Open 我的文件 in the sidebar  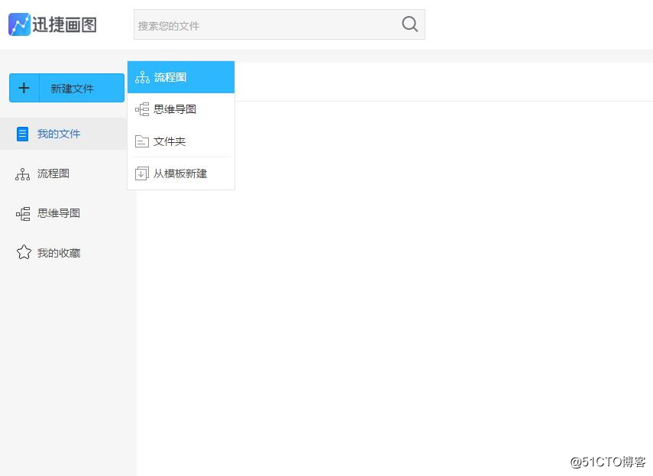tap(63, 134)
